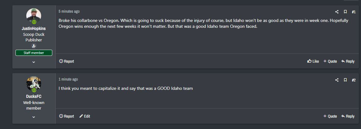Expand JustinHopkins' user details chevron
The height and width of the screenshot is (129, 361).
(34, 62)
